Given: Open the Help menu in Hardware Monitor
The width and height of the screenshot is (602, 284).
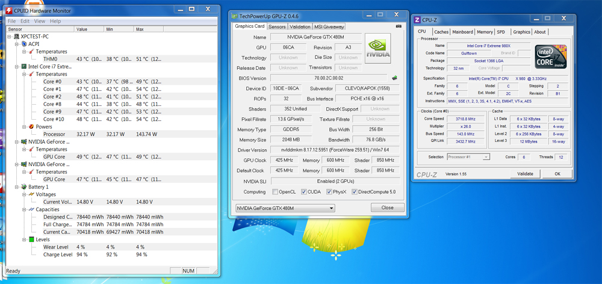Looking at the screenshot, I should pos(55,21).
